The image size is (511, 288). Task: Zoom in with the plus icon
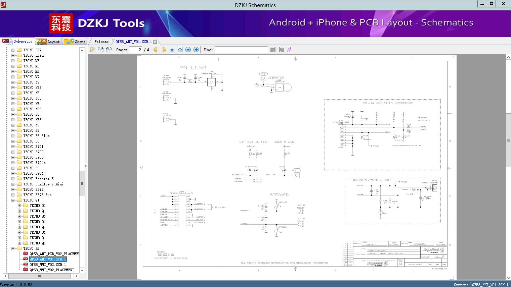click(x=196, y=50)
